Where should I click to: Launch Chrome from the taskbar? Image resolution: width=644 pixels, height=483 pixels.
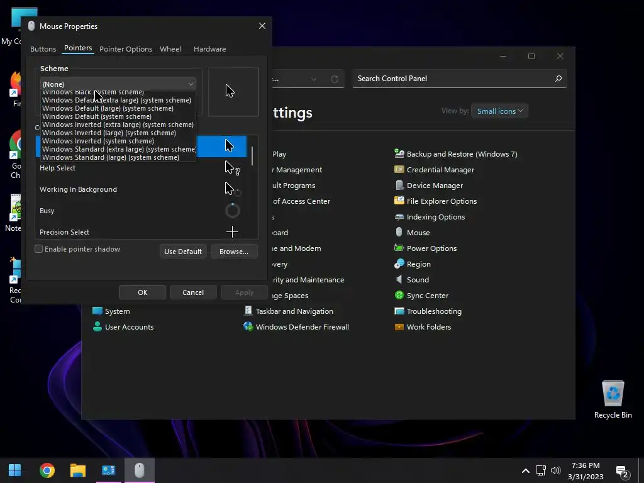coord(47,470)
